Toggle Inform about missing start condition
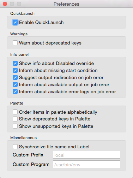This screenshot has height=178, width=133. coord(15,70)
